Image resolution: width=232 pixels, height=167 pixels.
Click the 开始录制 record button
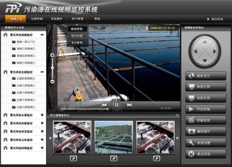pos(206,109)
